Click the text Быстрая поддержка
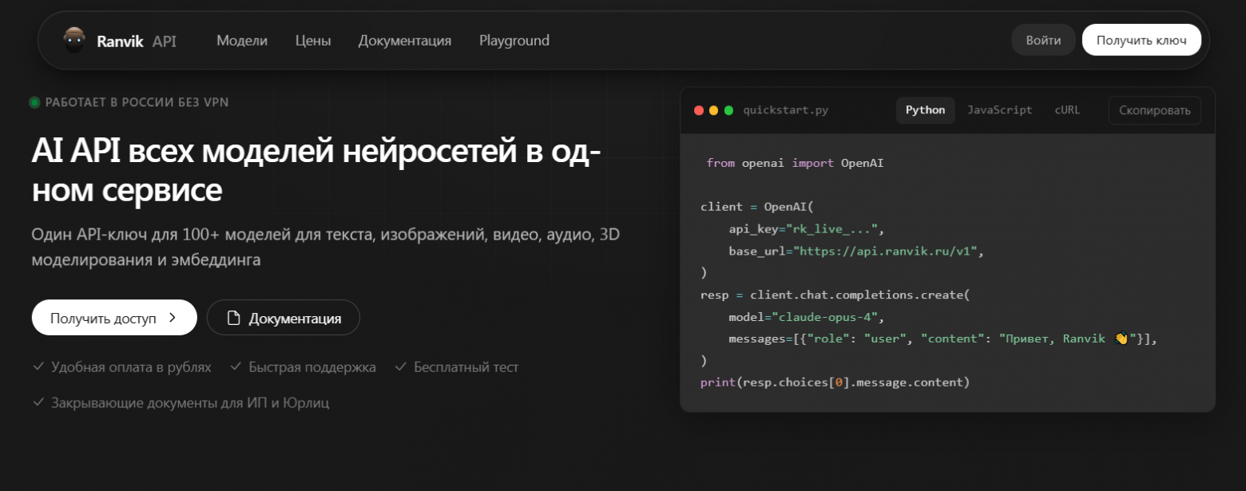 pos(312,367)
